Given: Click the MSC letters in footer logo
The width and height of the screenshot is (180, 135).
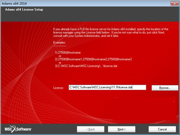Looking at the screenshot, I should point(8,129).
